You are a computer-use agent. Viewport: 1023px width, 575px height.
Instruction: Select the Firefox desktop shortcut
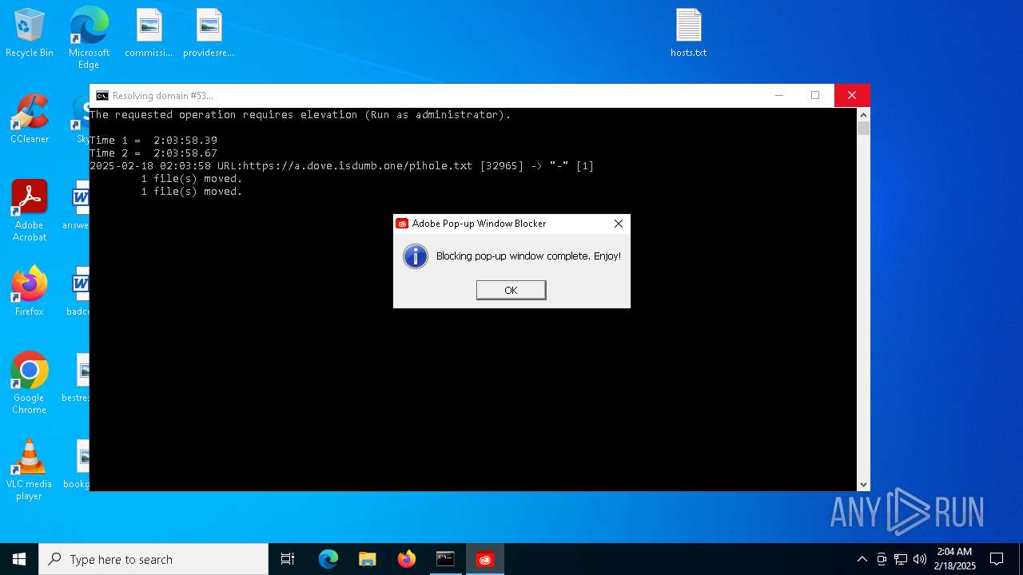(x=30, y=291)
